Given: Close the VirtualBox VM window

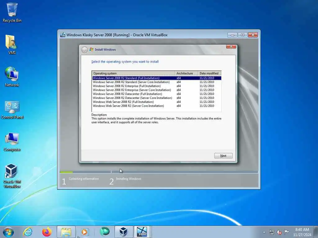Looking at the screenshot, I should coord(253,35).
